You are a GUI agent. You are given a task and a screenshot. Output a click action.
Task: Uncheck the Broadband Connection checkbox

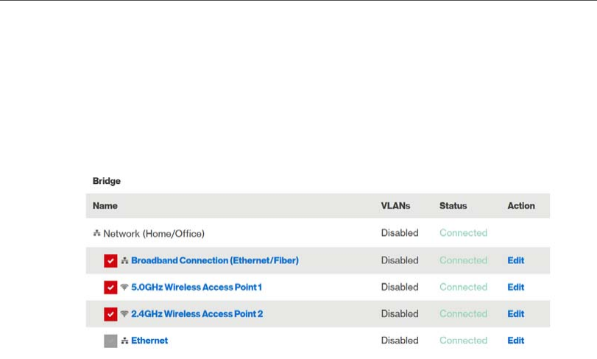[x=110, y=260]
